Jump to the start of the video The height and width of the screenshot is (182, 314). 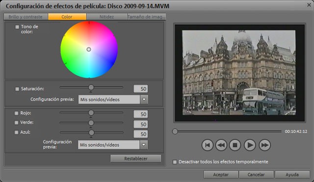pos(207,145)
